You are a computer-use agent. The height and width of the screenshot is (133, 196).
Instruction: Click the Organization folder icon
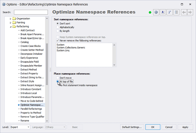14,19
